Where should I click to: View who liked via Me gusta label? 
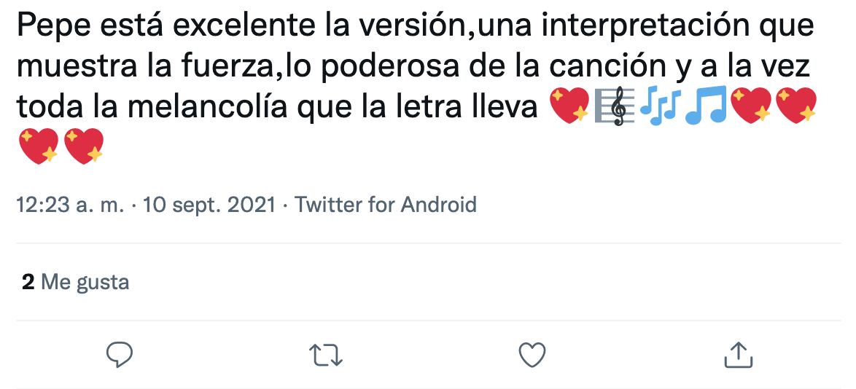85,282
